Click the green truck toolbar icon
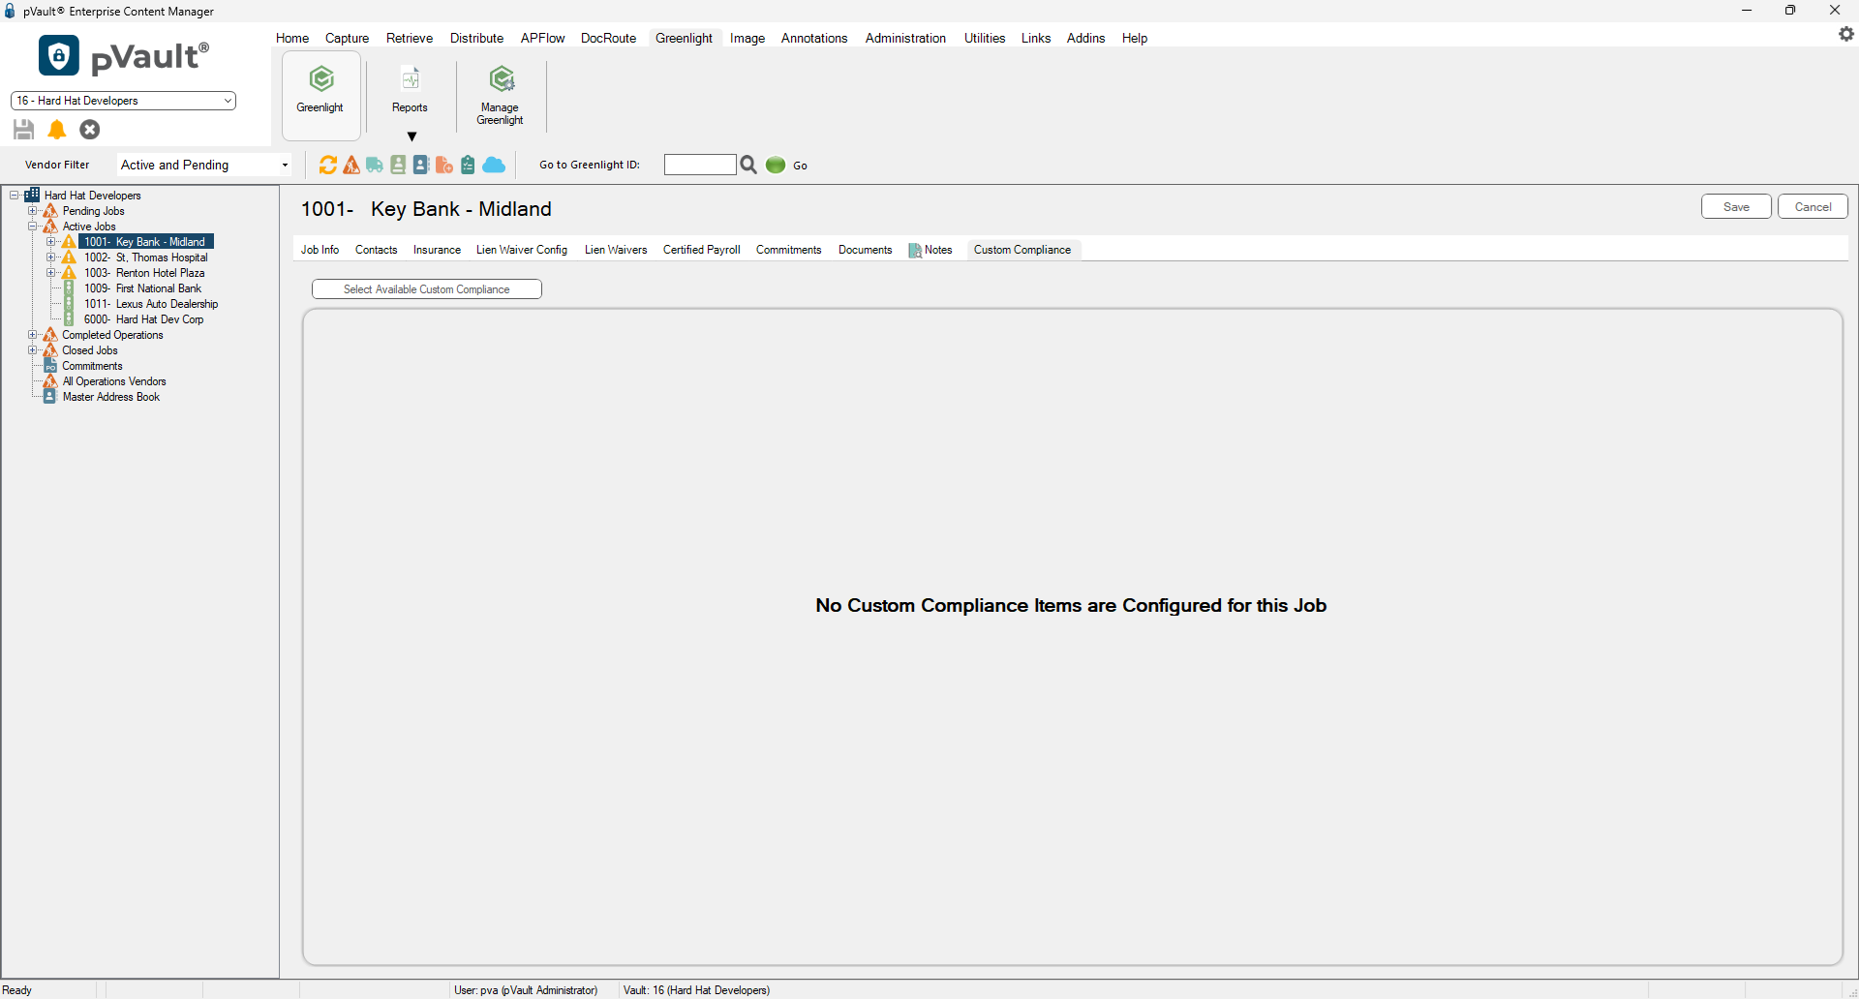Screen dimensions: 1859x999 pos(375,166)
